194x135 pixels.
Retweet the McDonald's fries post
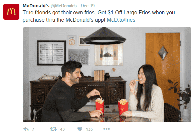53,129
